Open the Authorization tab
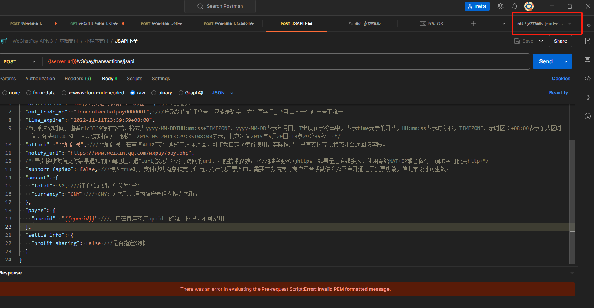This screenshot has height=308, width=594. [x=40, y=79]
